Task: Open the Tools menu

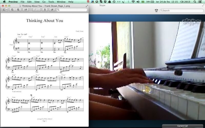Action: tap(51, 2)
